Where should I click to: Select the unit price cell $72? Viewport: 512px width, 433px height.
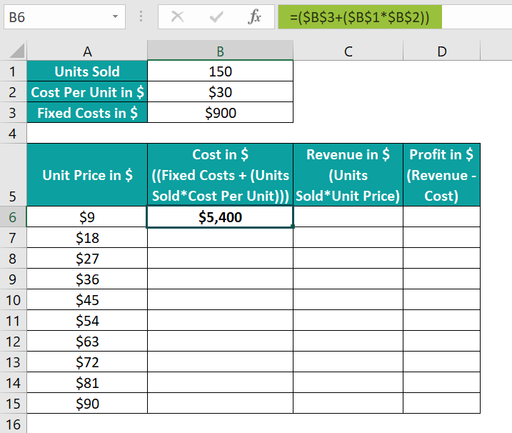click(x=87, y=362)
